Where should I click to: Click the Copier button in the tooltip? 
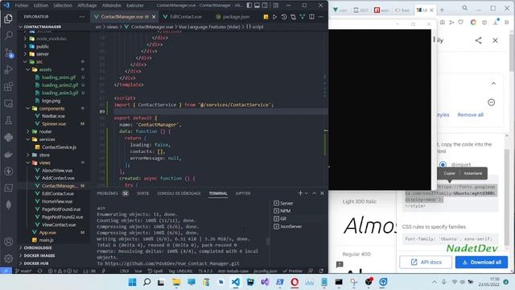(449, 173)
